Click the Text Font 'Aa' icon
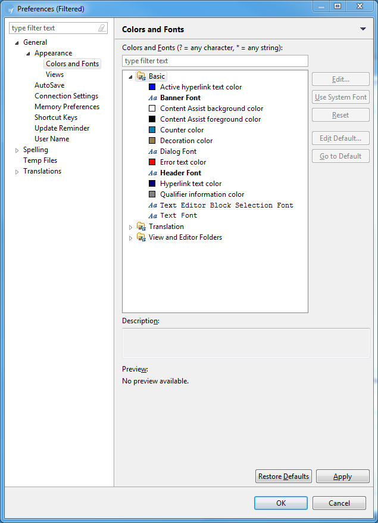Viewport: 378px width, 523px height. (x=152, y=216)
